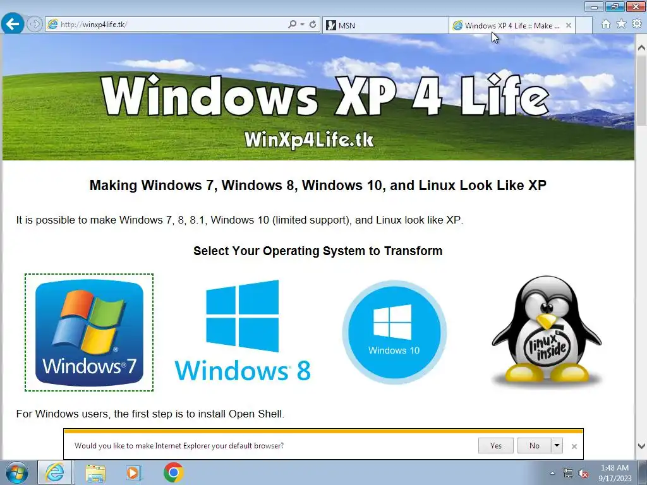The height and width of the screenshot is (485, 647).
Task: Open the Windows Start button
Action: pyautogui.click(x=16, y=472)
